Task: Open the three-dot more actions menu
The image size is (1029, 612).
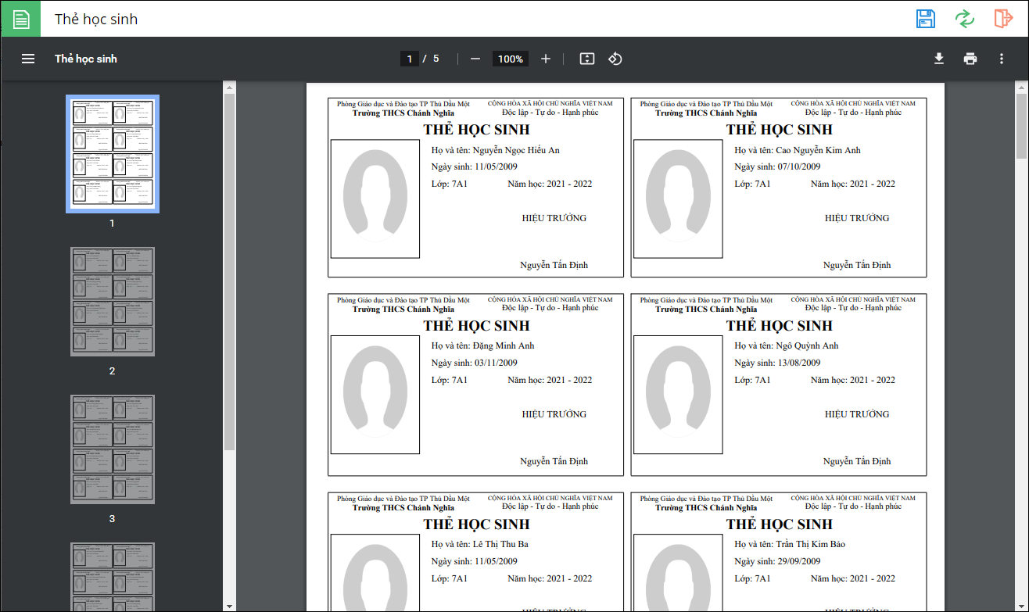Action: [1002, 59]
